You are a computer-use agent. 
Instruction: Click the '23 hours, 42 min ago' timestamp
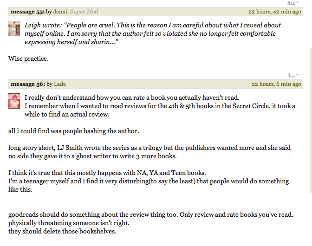(x=274, y=12)
